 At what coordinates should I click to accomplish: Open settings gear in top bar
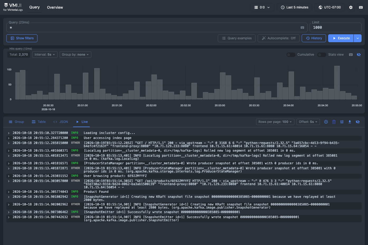(351, 7)
